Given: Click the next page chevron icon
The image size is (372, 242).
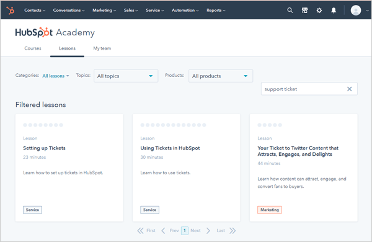Looking at the screenshot, I should point(208,231).
